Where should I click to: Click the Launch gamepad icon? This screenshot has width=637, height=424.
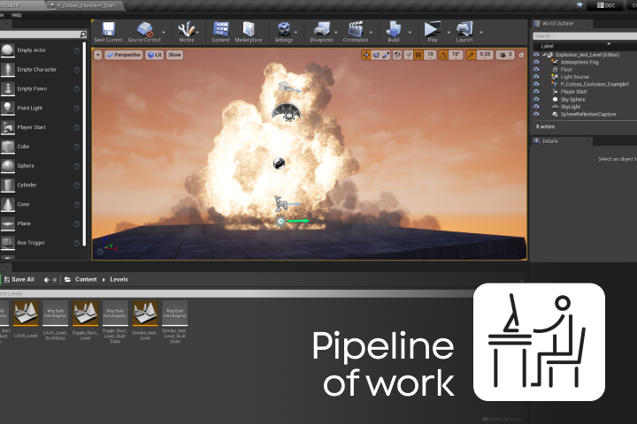point(464,30)
